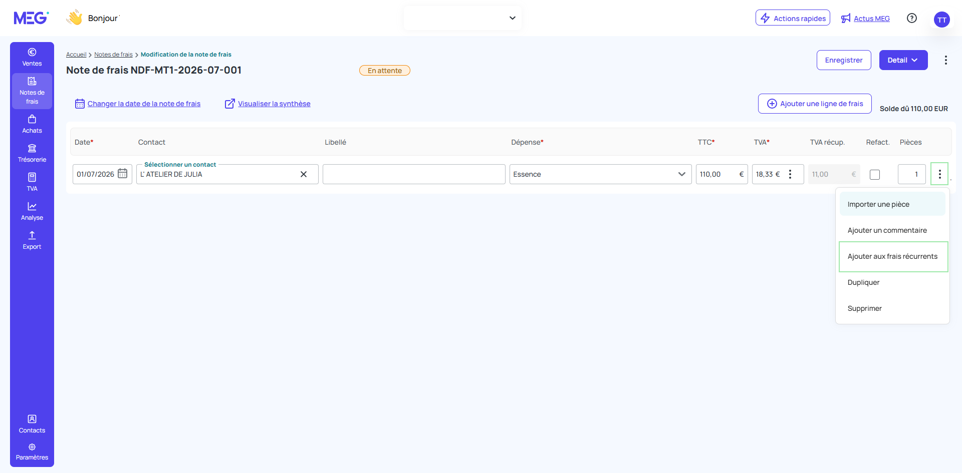
Task: Open the help question mark icon
Action: 912,18
